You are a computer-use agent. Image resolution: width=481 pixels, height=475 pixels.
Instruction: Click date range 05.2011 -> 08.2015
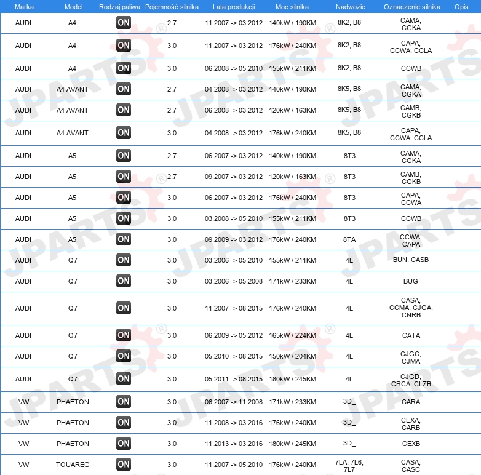pos(234,379)
